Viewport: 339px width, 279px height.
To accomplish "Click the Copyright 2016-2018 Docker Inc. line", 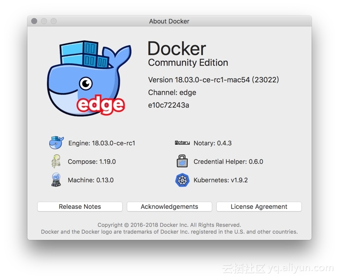I will click(x=169, y=225).
